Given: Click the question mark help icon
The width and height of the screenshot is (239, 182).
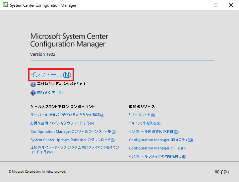Looking at the screenshot, I should (x=33, y=93).
